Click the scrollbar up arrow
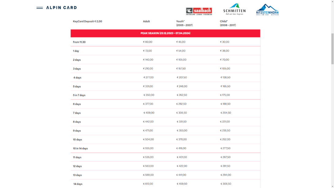 [x=332, y=1]
